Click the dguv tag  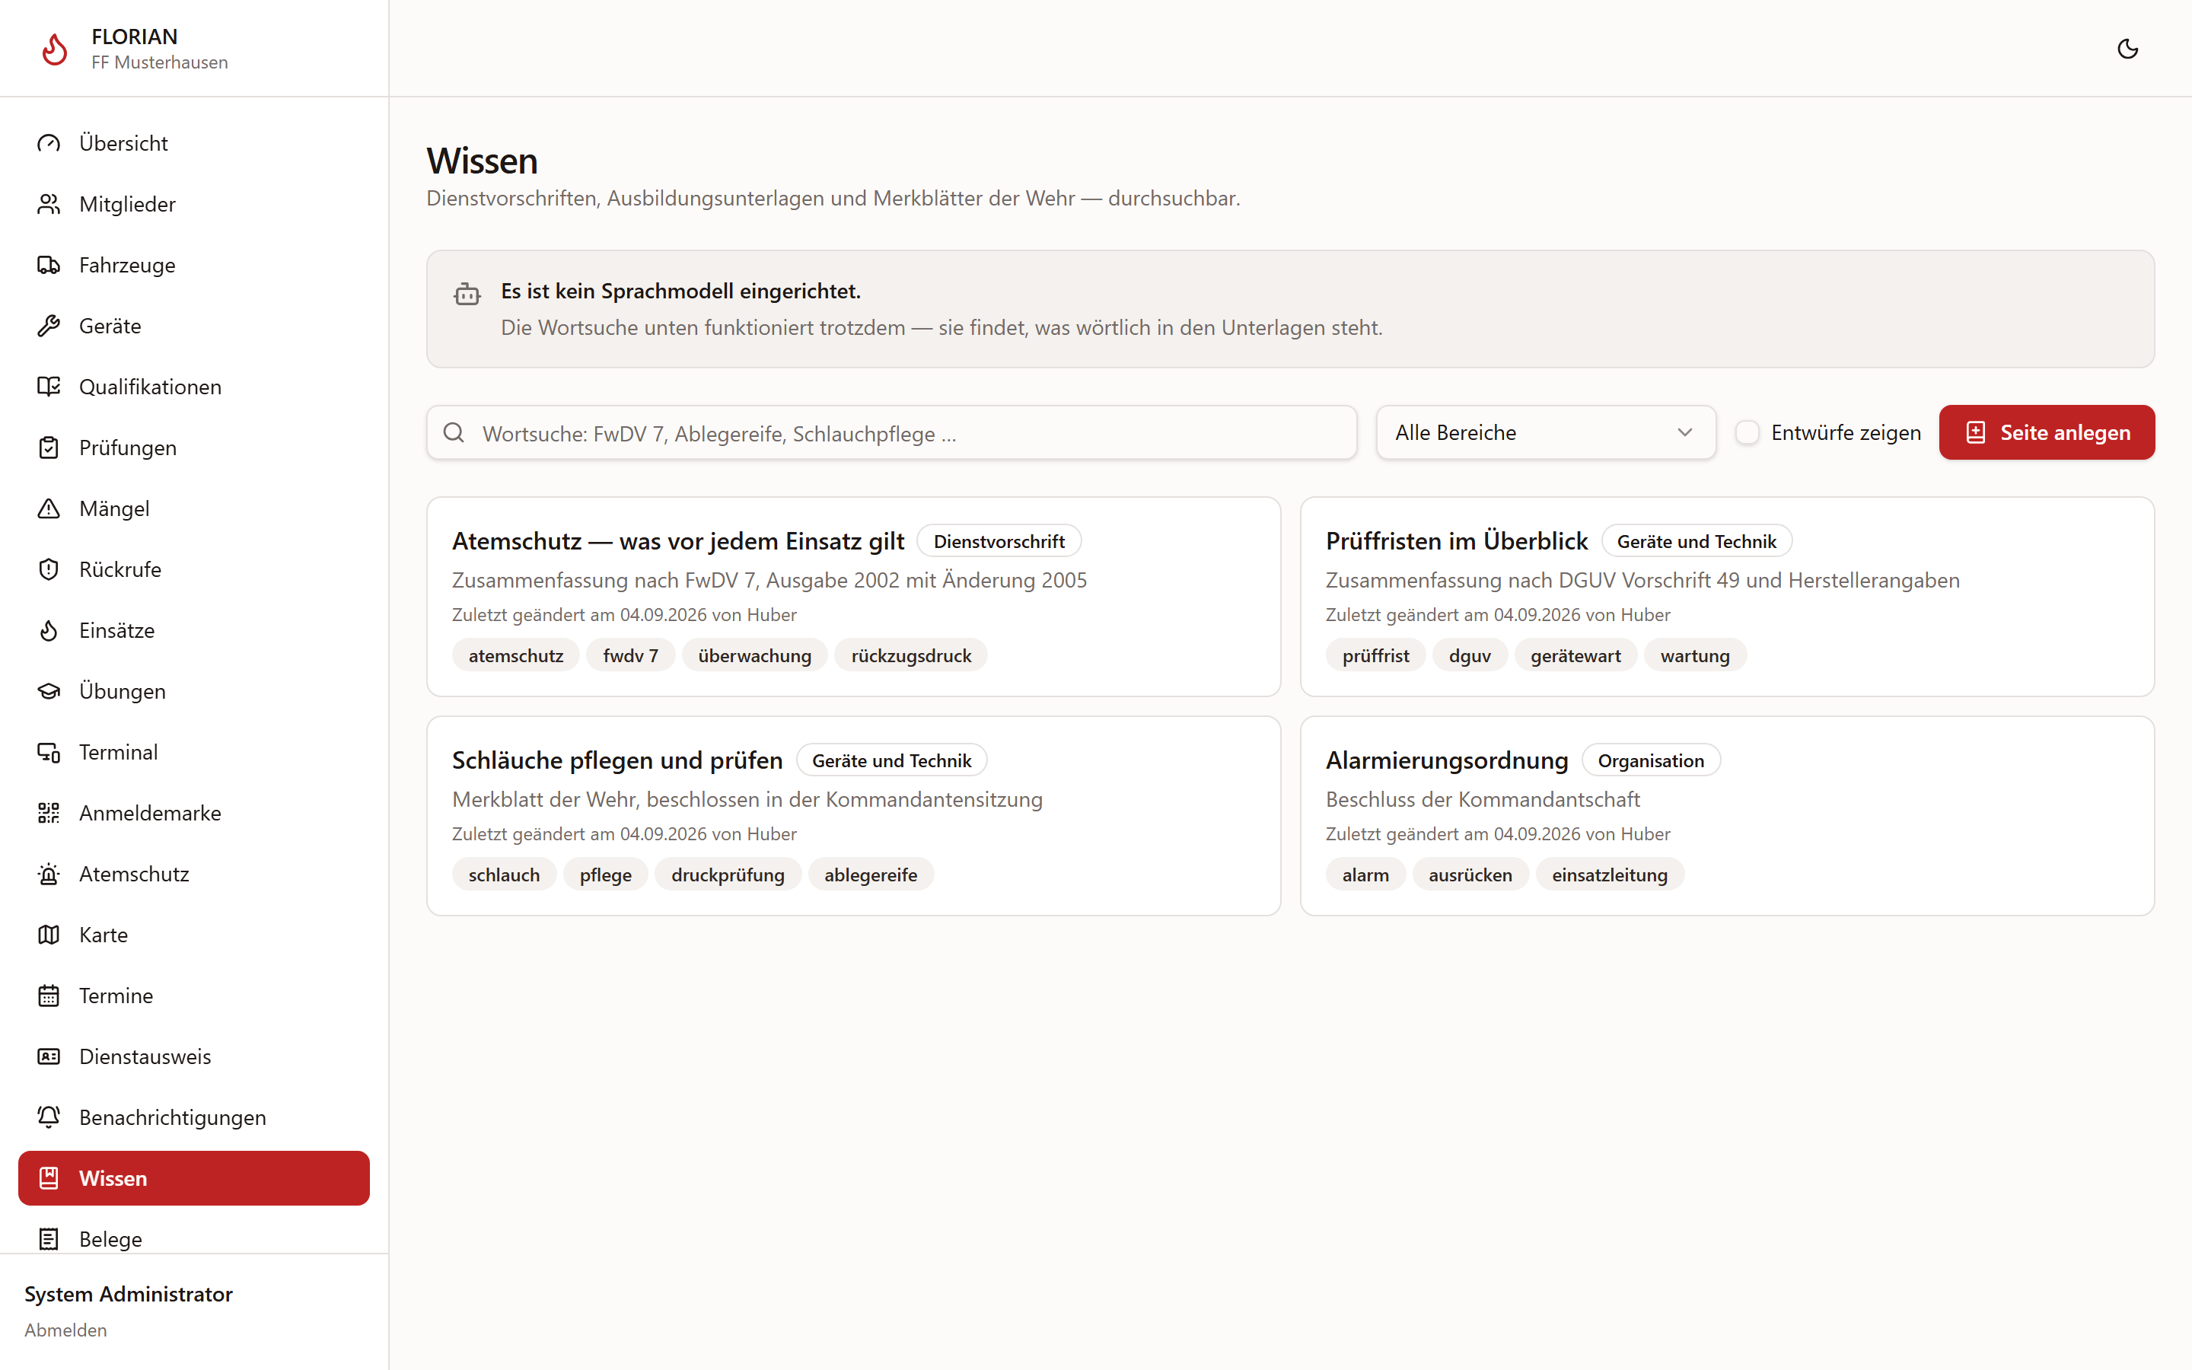coord(1469,655)
